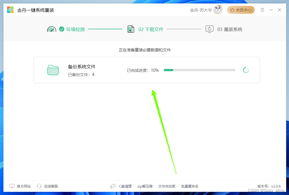Click the reinstall system monitor icon

(210, 29)
